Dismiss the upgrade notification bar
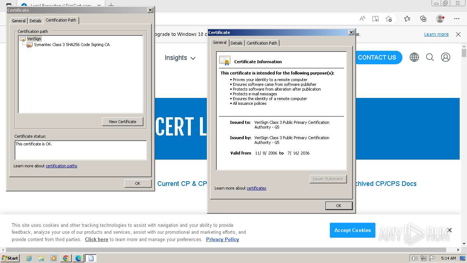 [458, 34]
